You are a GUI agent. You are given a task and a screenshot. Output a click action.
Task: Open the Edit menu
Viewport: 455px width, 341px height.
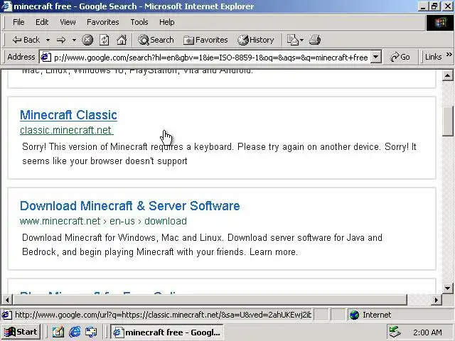tap(42, 22)
